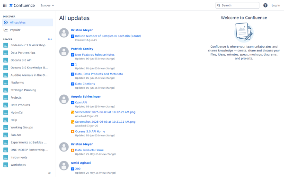Click inside the Search field
Image resolution: width=284 pixels, height=177 pixels.
pyautogui.click(x=238, y=5)
